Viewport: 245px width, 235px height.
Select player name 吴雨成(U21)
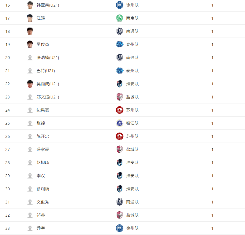[48, 84]
